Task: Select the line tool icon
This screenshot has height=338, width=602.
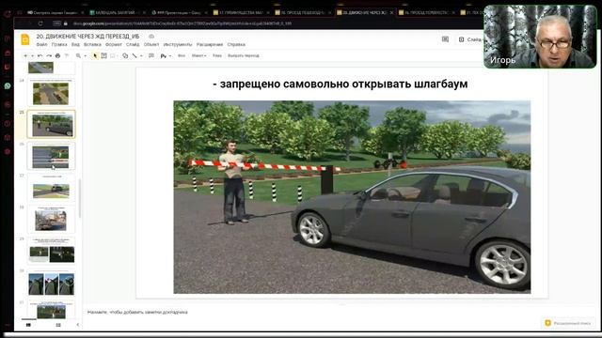Action: (x=135, y=56)
